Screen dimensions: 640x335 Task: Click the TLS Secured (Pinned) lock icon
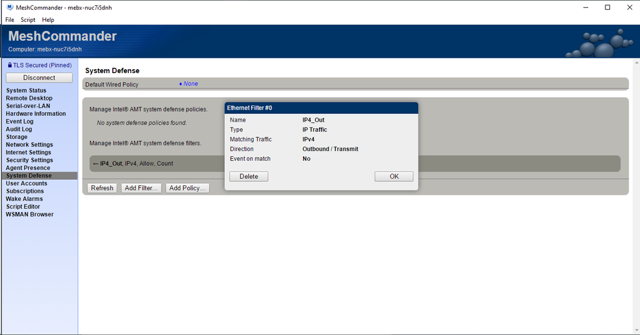(x=10, y=65)
